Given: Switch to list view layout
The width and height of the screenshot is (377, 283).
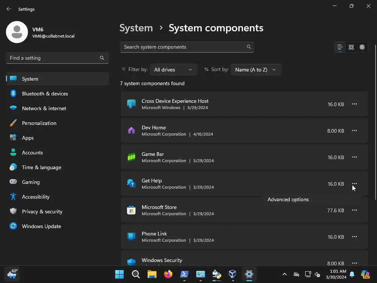Looking at the screenshot, I should tap(340, 47).
